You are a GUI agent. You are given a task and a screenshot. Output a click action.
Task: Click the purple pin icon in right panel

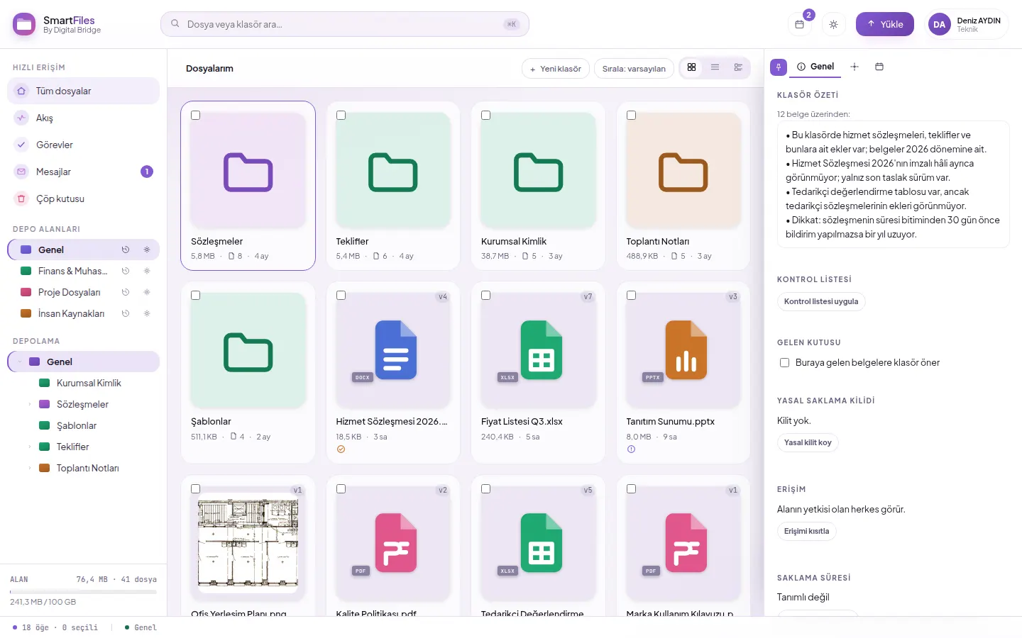pyautogui.click(x=779, y=67)
